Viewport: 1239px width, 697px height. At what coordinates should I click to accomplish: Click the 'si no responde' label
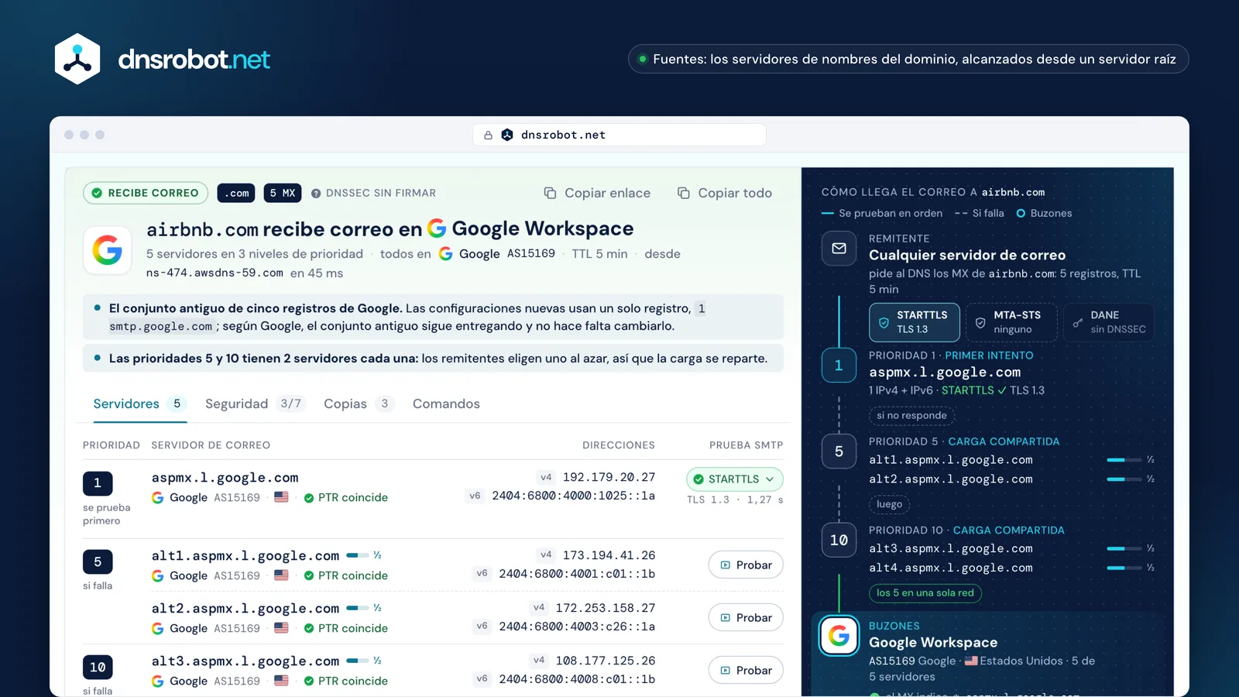(x=911, y=416)
